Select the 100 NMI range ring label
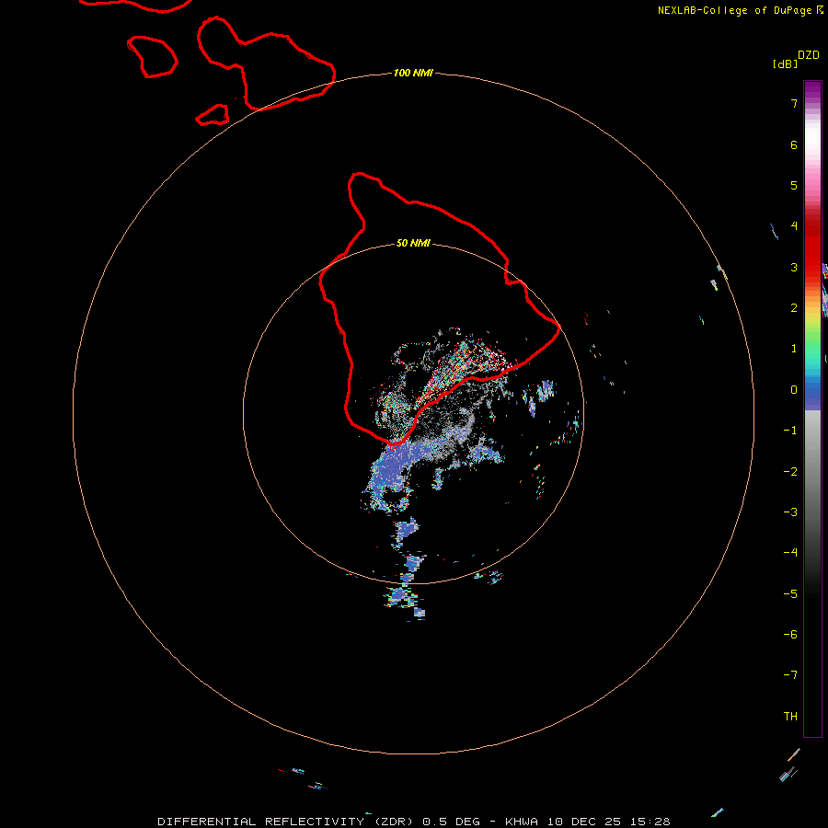Image resolution: width=828 pixels, height=828 pixels. click(x=413, y=73)
